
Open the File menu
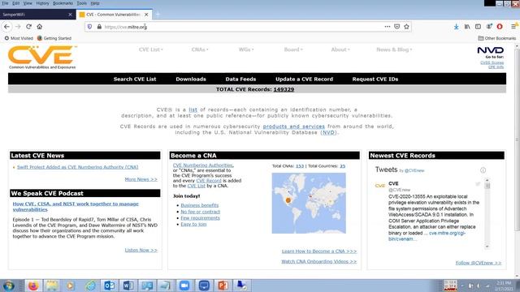coord(5,3)
